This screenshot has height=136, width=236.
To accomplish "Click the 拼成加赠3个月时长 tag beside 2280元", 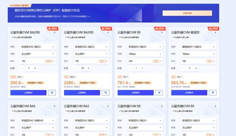I will tap(88, 83).
